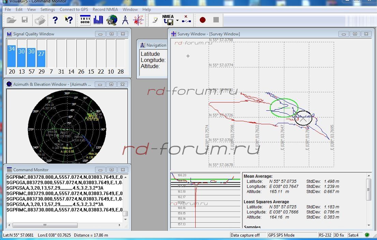
Task: Open the Connect to GPS menu
Action: click(74, 10)
